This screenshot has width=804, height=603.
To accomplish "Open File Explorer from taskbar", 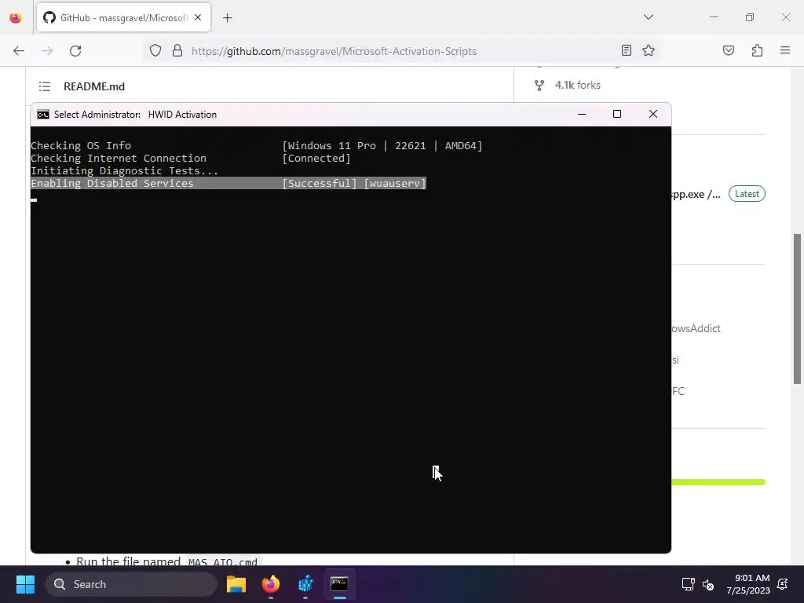I will point(236,584).
